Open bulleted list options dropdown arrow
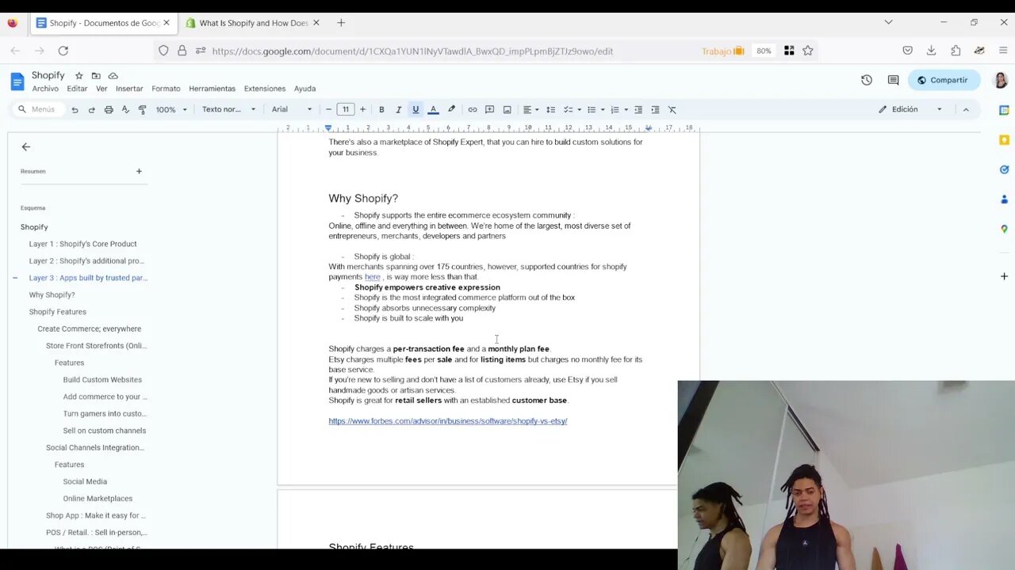 (603, 109)
